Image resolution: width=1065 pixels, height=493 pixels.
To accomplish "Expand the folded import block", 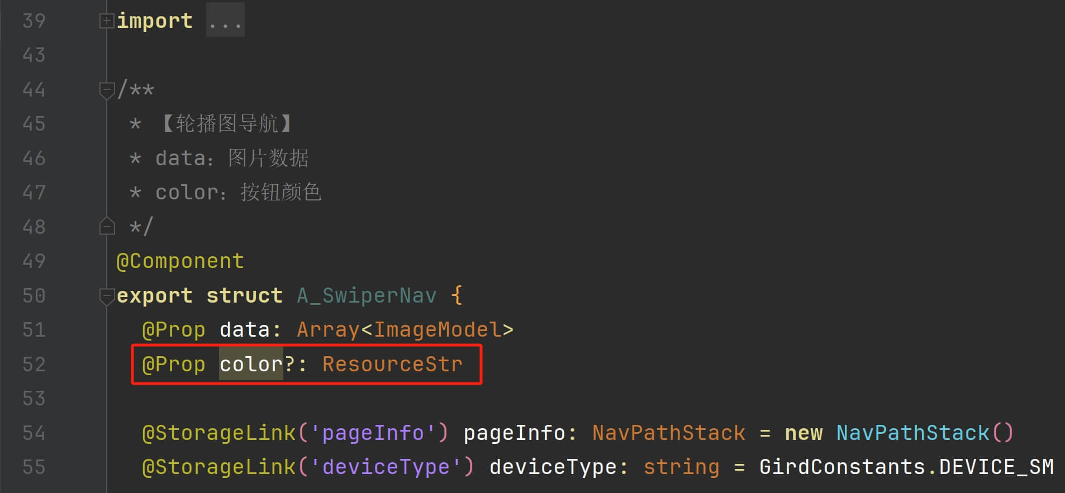I will point(106,21).
